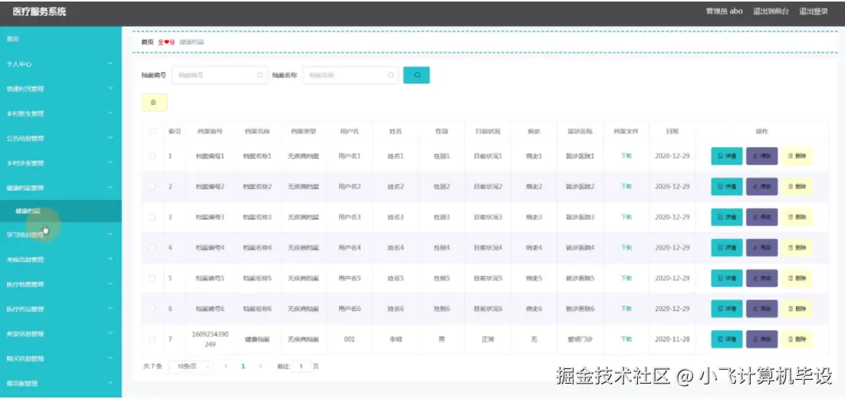Select 健康档案 submenu item in sidebar
The image size is (845, 399).
click(61, 211)
